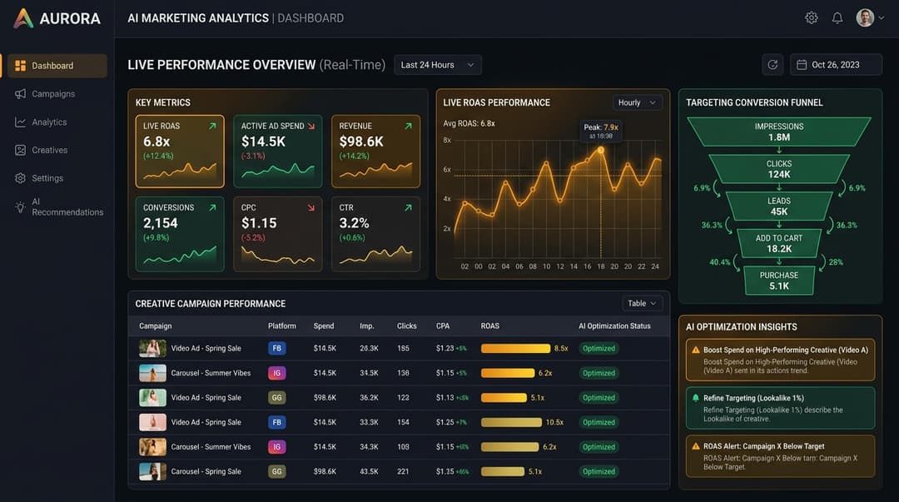Click the Purchase 5.1K funnel stage
Screen dimensions: 899x502
coord(779,281)
